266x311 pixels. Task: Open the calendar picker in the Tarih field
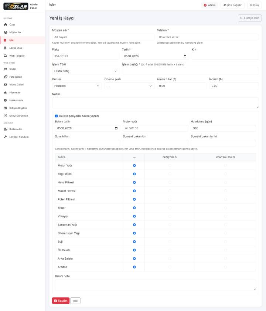pyautogui.click(x=185, y=56)
